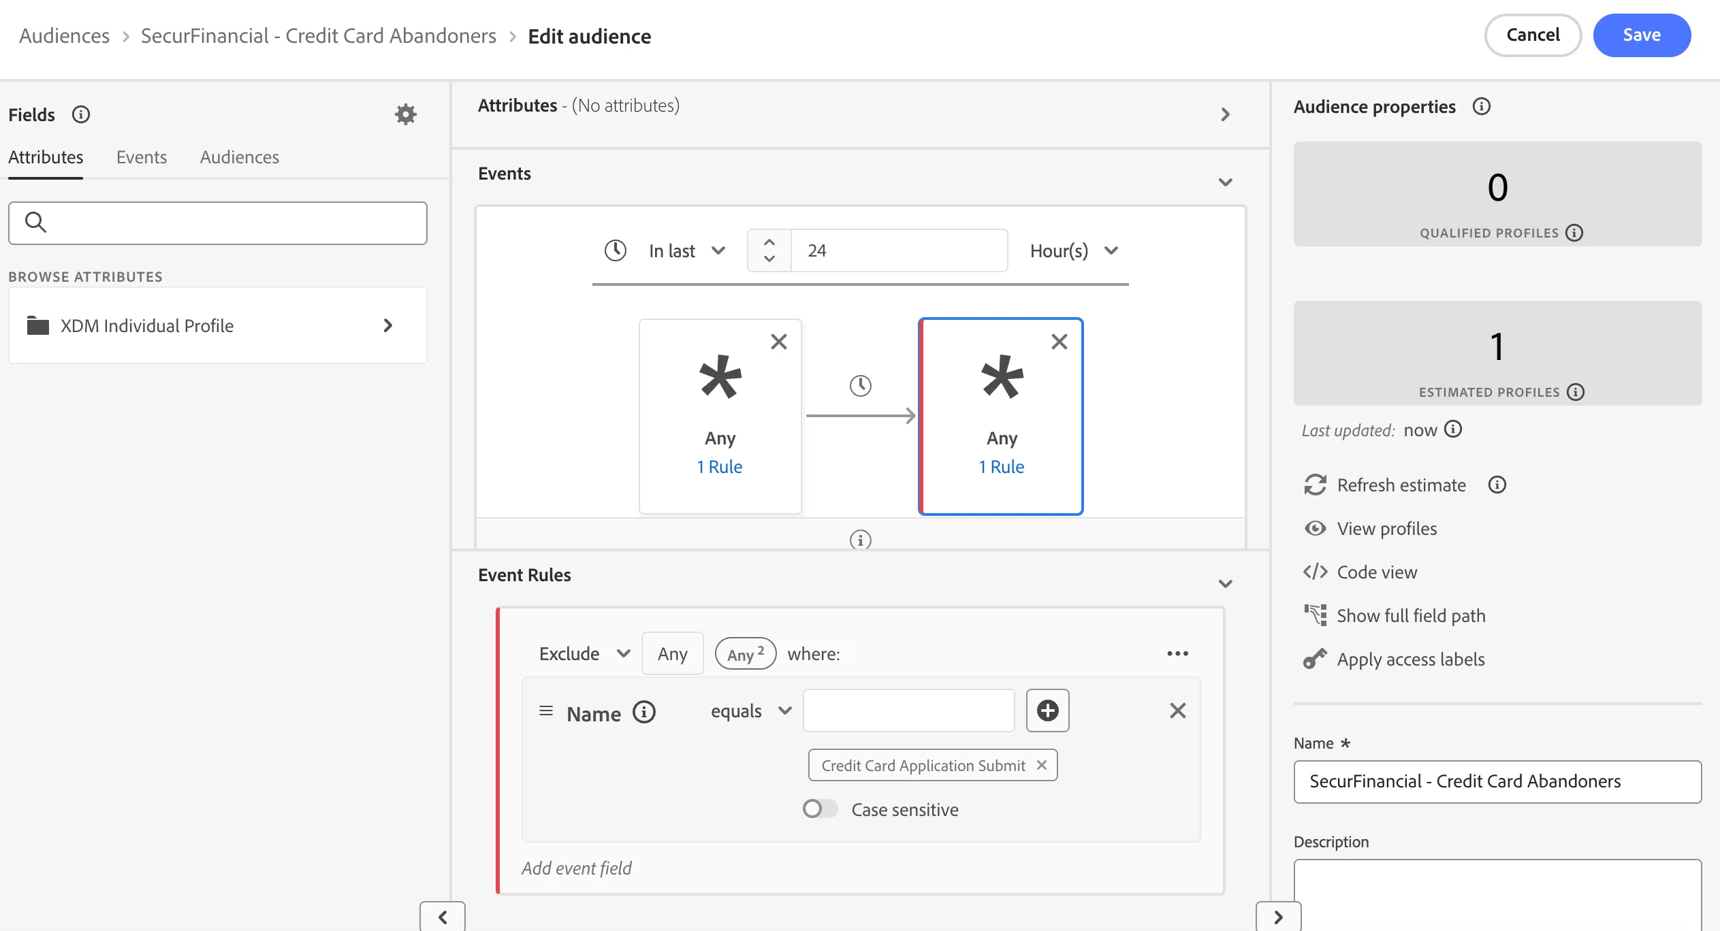Click the add value plus button
This screenshot has width=1720, height=931.
(1047, 710)
